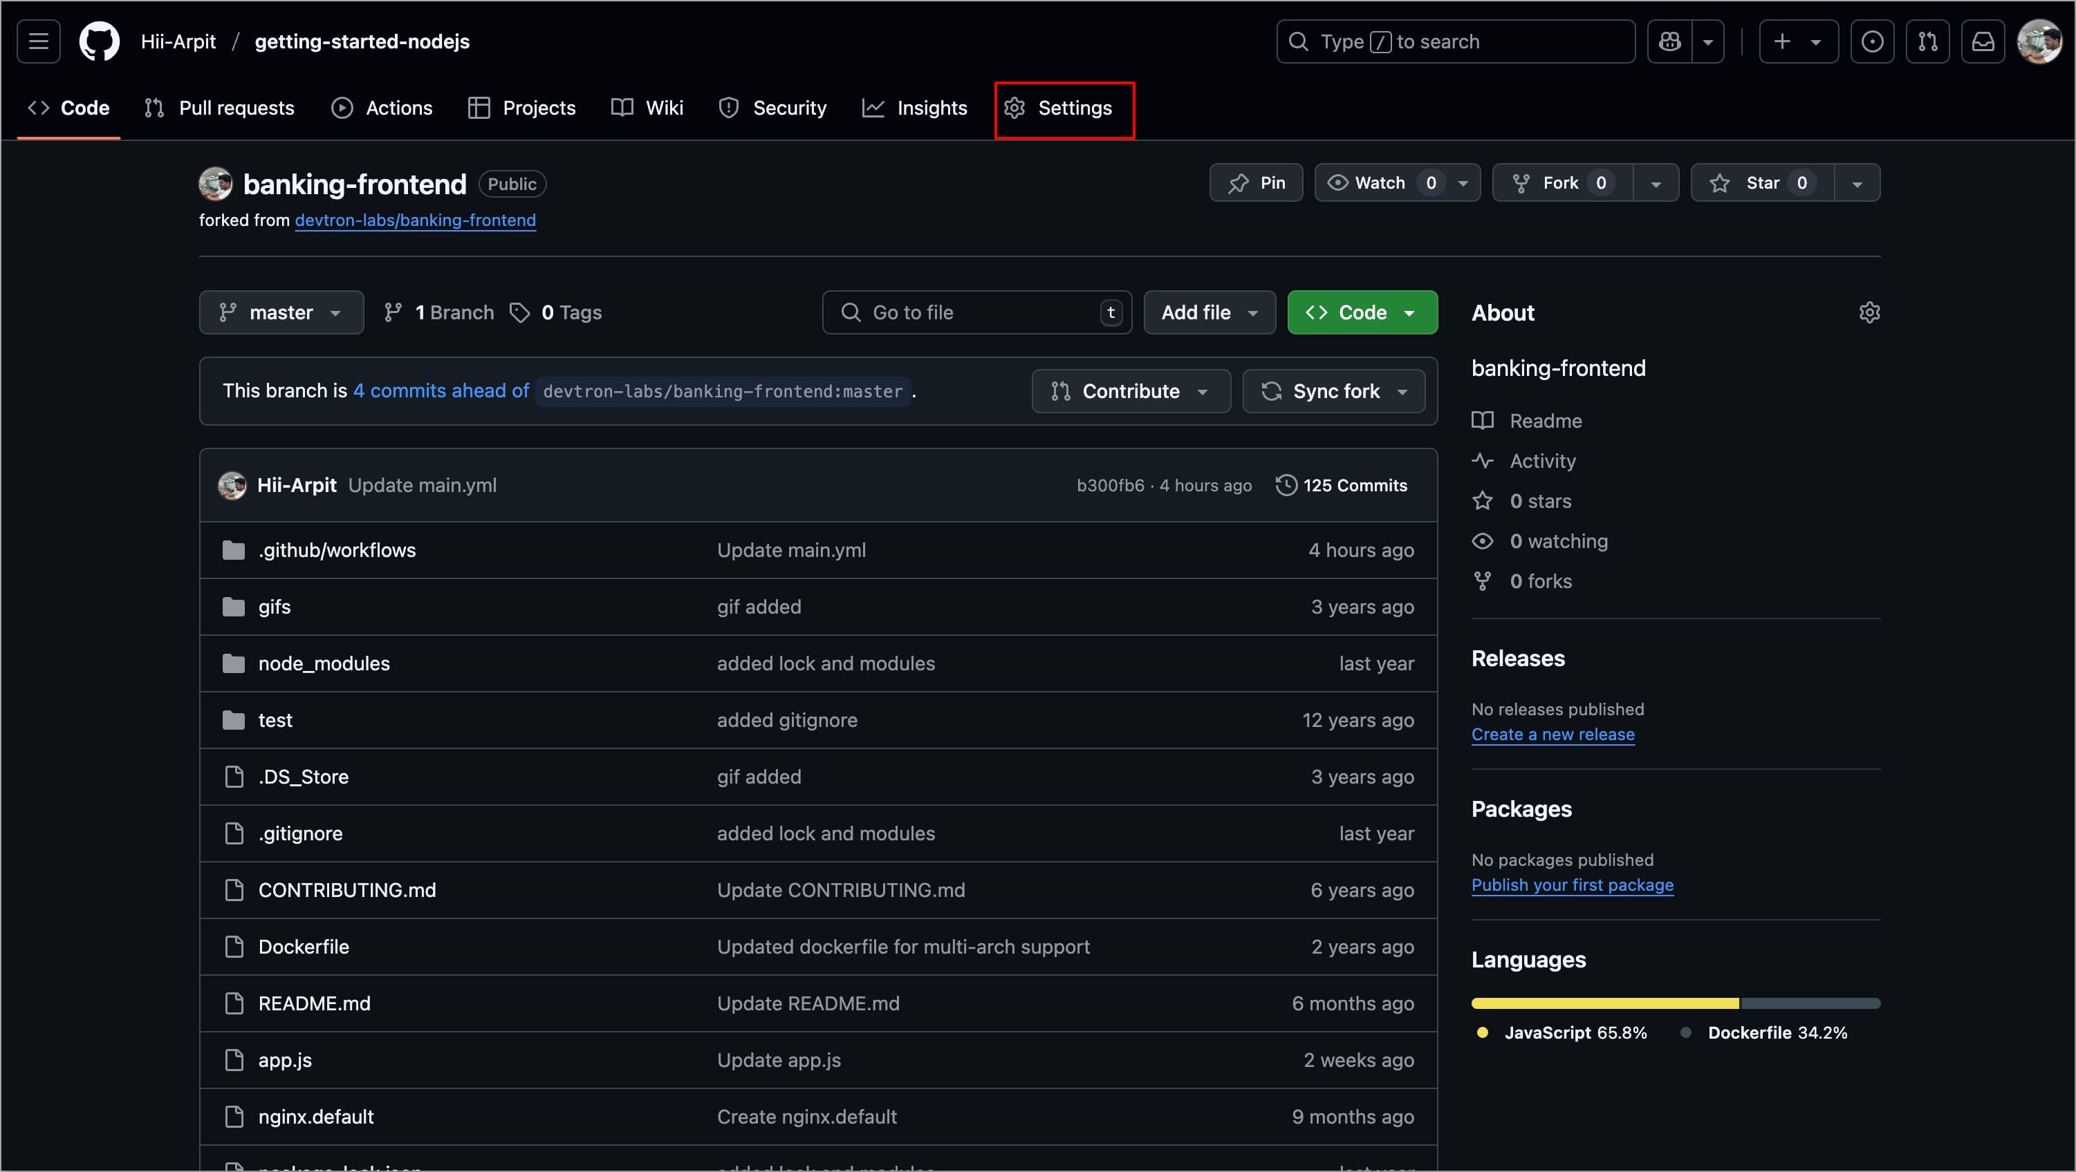Image resolution: width=2076 pixels, height=1172 pixels.
Task: Toggle Watch on this repository
Action: [x=1380, y=183]
